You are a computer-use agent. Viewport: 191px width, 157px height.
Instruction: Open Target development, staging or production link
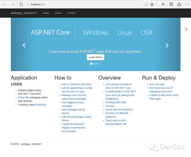click(73, 127)
